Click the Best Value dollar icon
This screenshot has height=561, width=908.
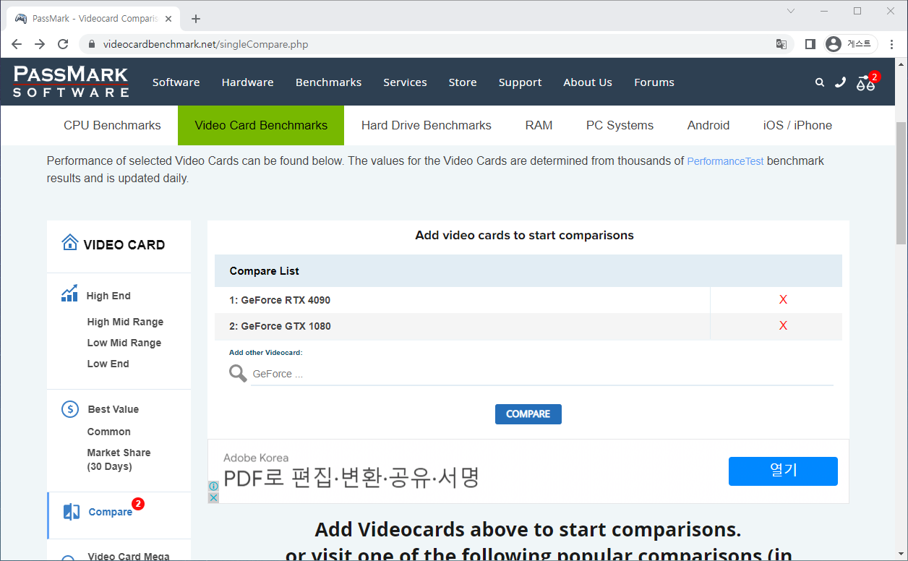point(70,409)
